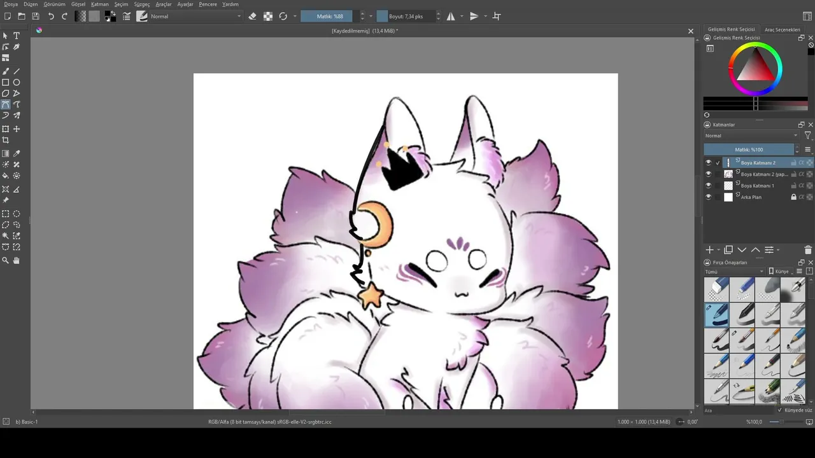Select the Crop tool
Screen dimensions: 815x458
pos(6,140)
